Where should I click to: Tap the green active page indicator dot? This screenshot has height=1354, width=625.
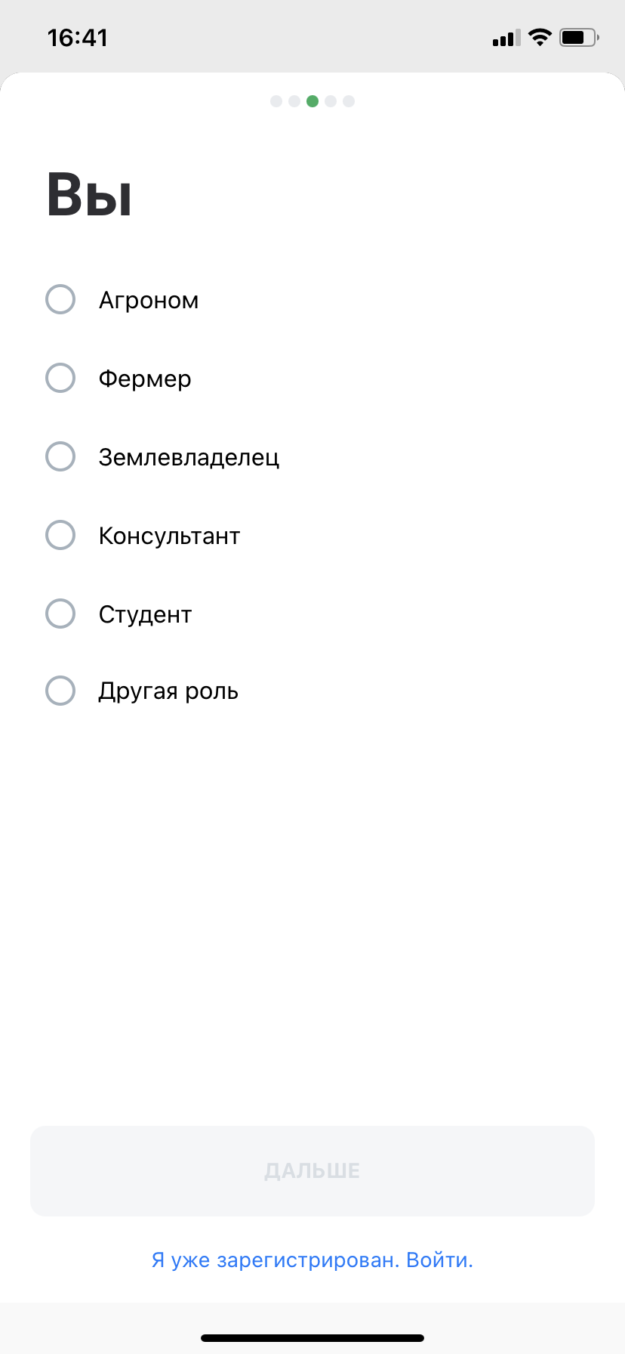coord(312,101)
